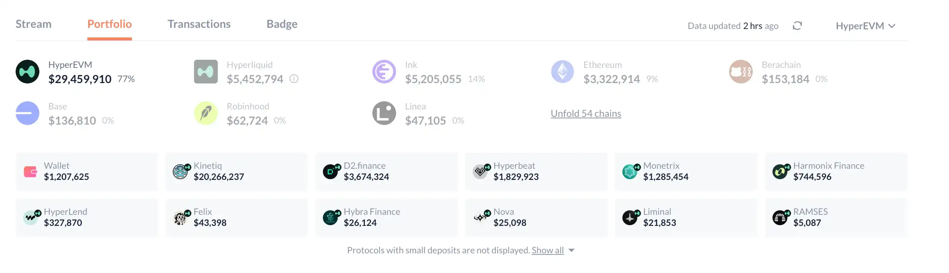Screen dimensions: 949x273
Task: Open the HyperEVM chain dropdown
Action: coord(865,26)
